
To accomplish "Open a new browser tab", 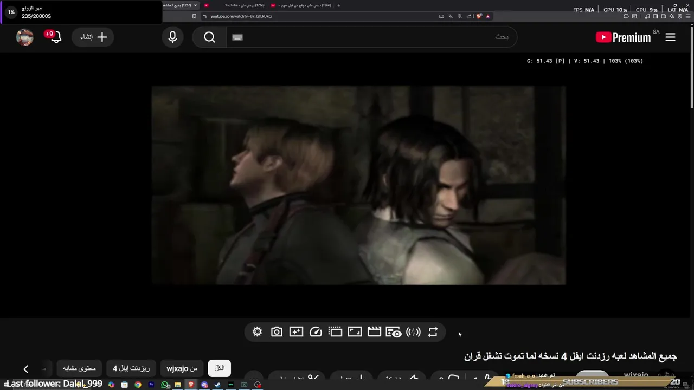I will point(339,5).
